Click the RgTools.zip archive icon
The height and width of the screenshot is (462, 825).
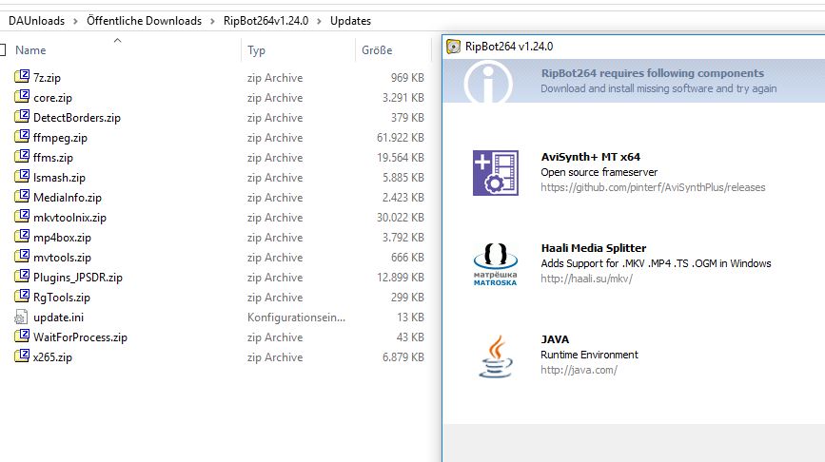pyautogui.click(x=22, y=297)
